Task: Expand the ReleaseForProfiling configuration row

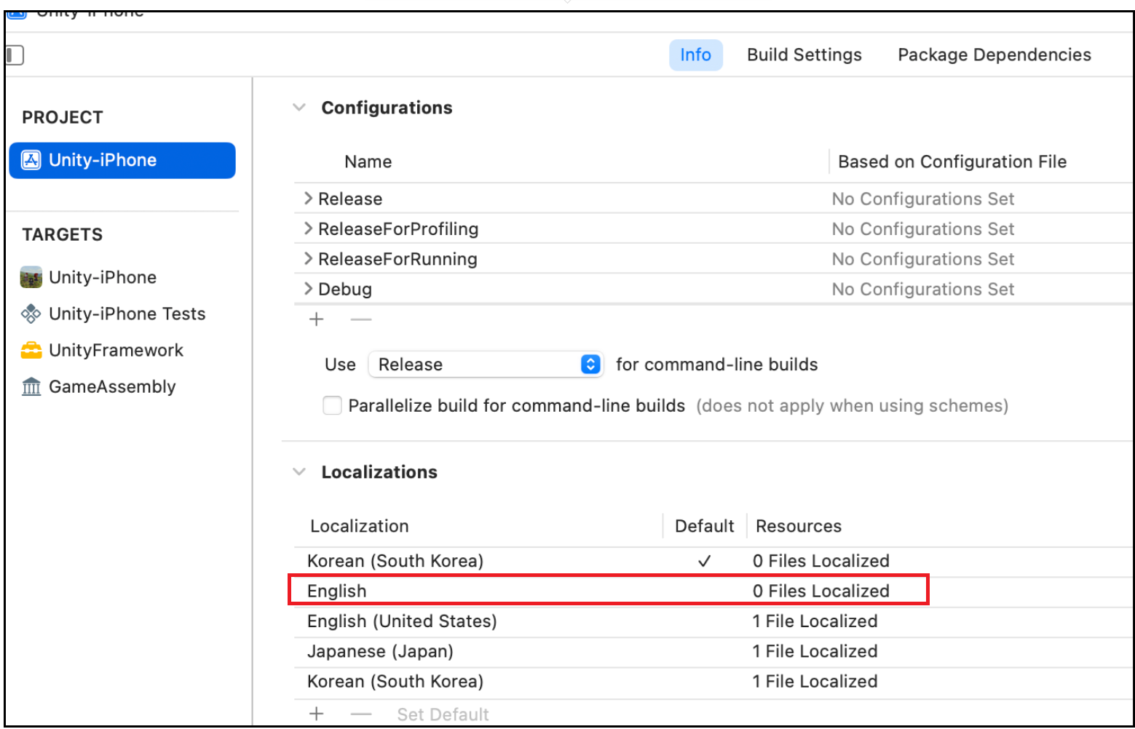Action: coord(308,228)
